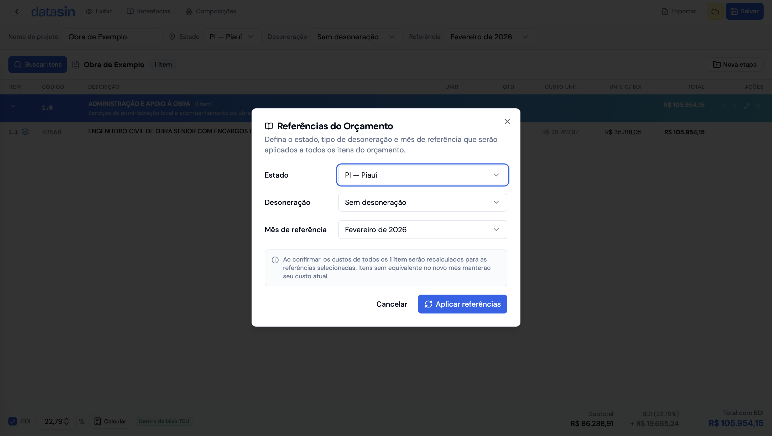
Task: Click Aplicar referências button
Action: (x=462, y=304)
